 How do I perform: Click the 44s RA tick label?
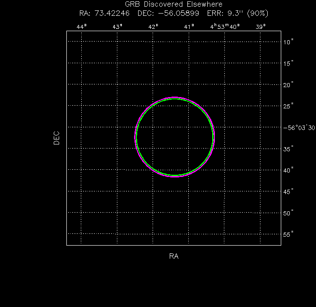tap(82, 27)
